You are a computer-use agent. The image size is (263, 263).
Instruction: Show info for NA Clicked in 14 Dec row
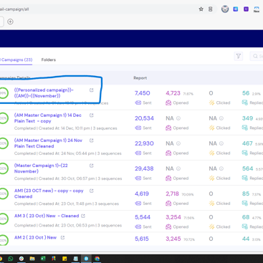coord(221,118)
